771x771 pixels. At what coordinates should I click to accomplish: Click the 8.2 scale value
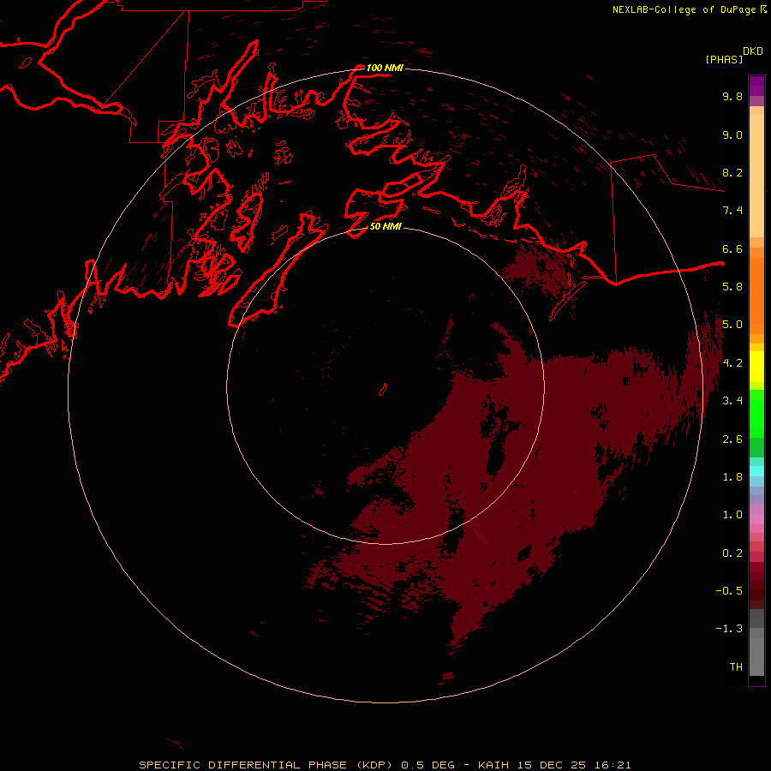(x=732, y=172)
